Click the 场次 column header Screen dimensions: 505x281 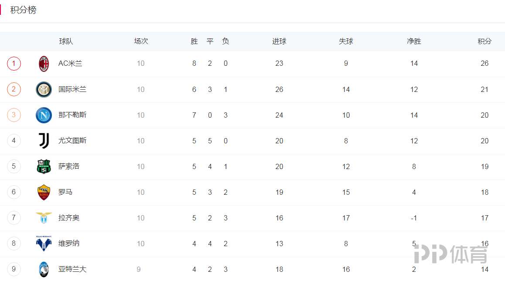(141, 41)
